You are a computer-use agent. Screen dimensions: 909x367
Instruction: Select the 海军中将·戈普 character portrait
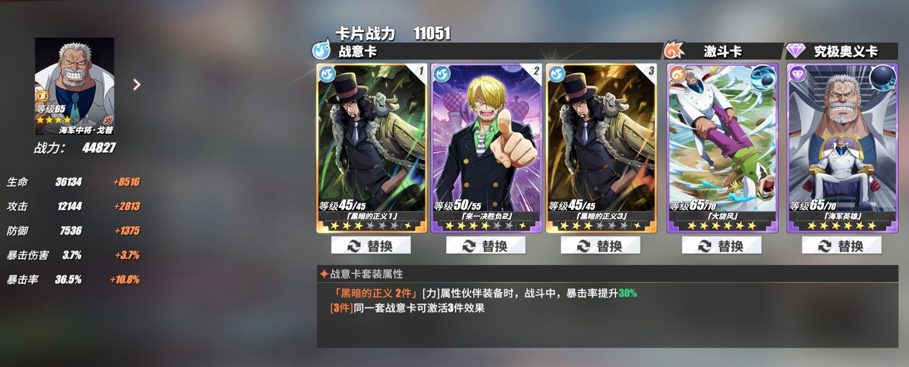click(74, 86)
